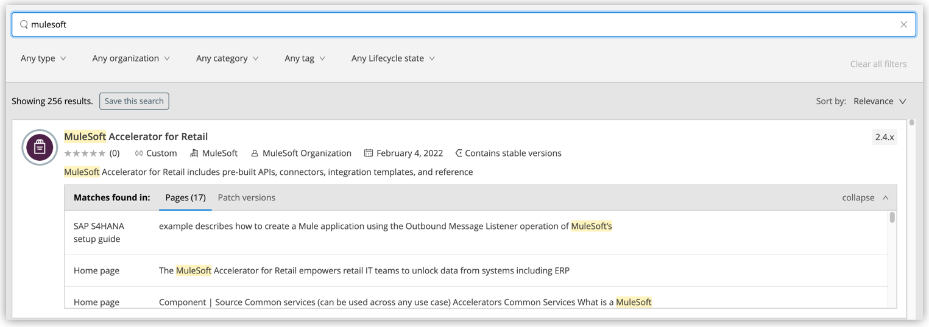Open the Any type filter dropdown
Viewport: 929px width, 327px height.
point(43,58)
